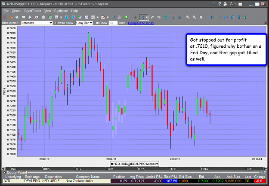This screenshot has height=186, width=269.
Task: Click the right arrow of timeline scrollbar
Action: click(266, 169)
